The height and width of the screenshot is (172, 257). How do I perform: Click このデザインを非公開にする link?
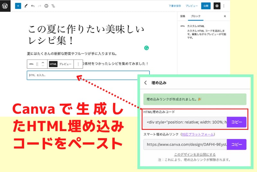tap(195, 154)
